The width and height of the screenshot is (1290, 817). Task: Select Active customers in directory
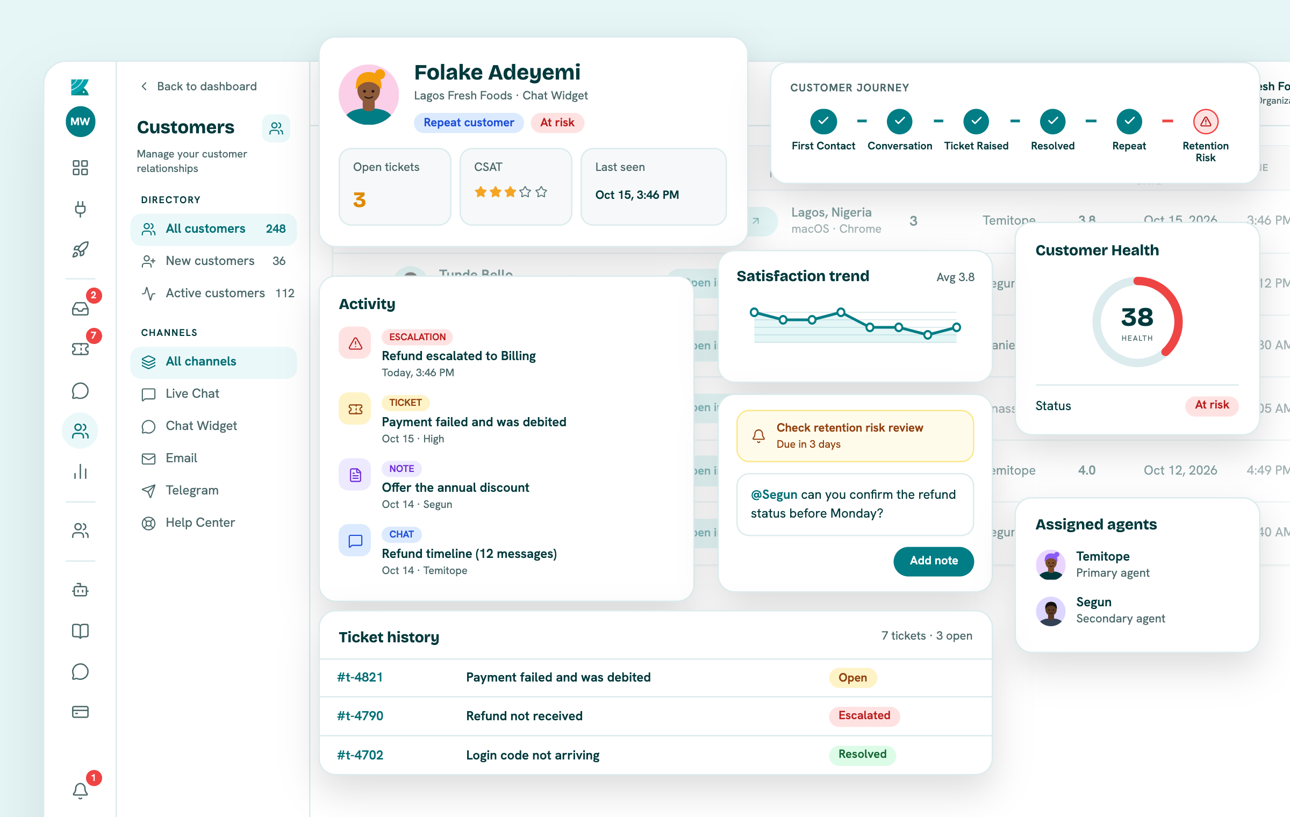pos(214,293)
